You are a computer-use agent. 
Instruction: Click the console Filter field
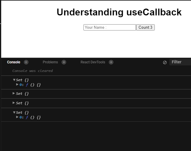point(180,62)
